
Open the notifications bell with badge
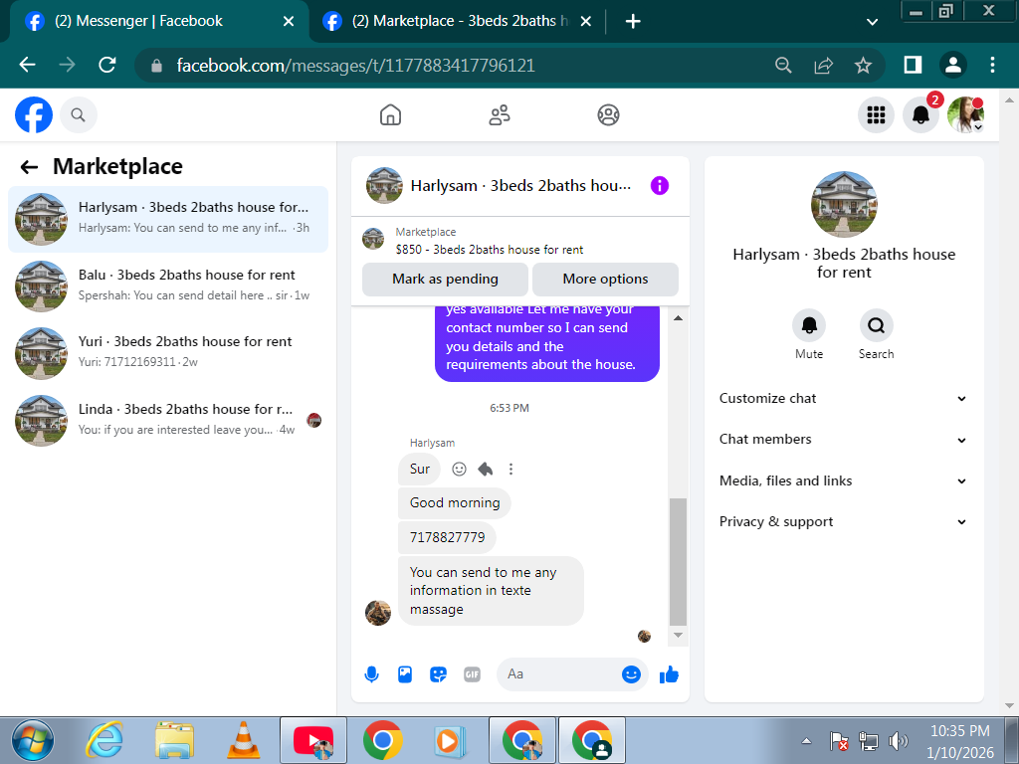click(x=920, y=114)
